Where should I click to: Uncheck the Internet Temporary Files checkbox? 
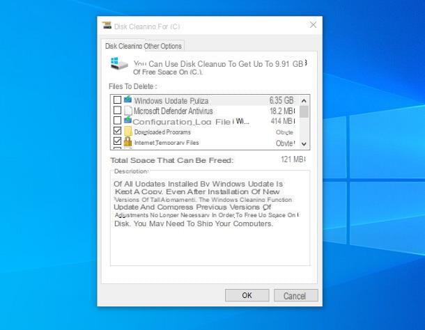[x=117, y=141]
